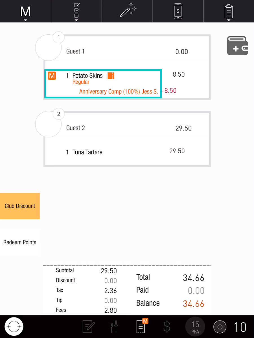This screenshot has height=338, width=254.
Task: Apply the Club Discount
Action: (x=20, y=206)
